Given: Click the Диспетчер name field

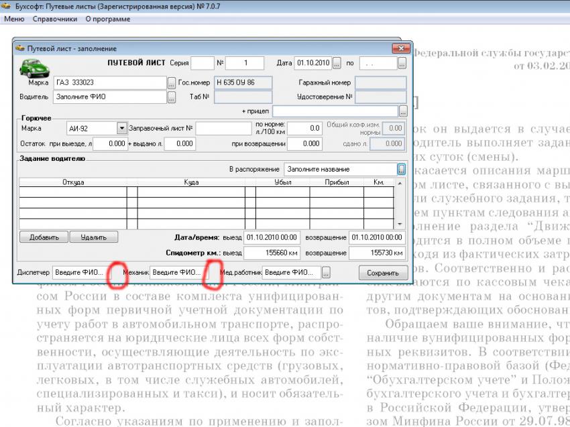Looking at the screenshot, I should click(x=79, y=273).
